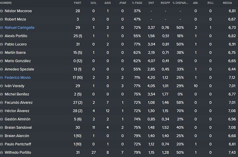Click info icon beside Federico Movio

[x=1, y=77]
